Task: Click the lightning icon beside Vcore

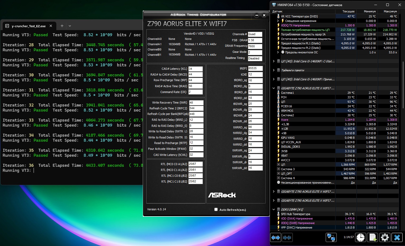Action: point(278,120)
